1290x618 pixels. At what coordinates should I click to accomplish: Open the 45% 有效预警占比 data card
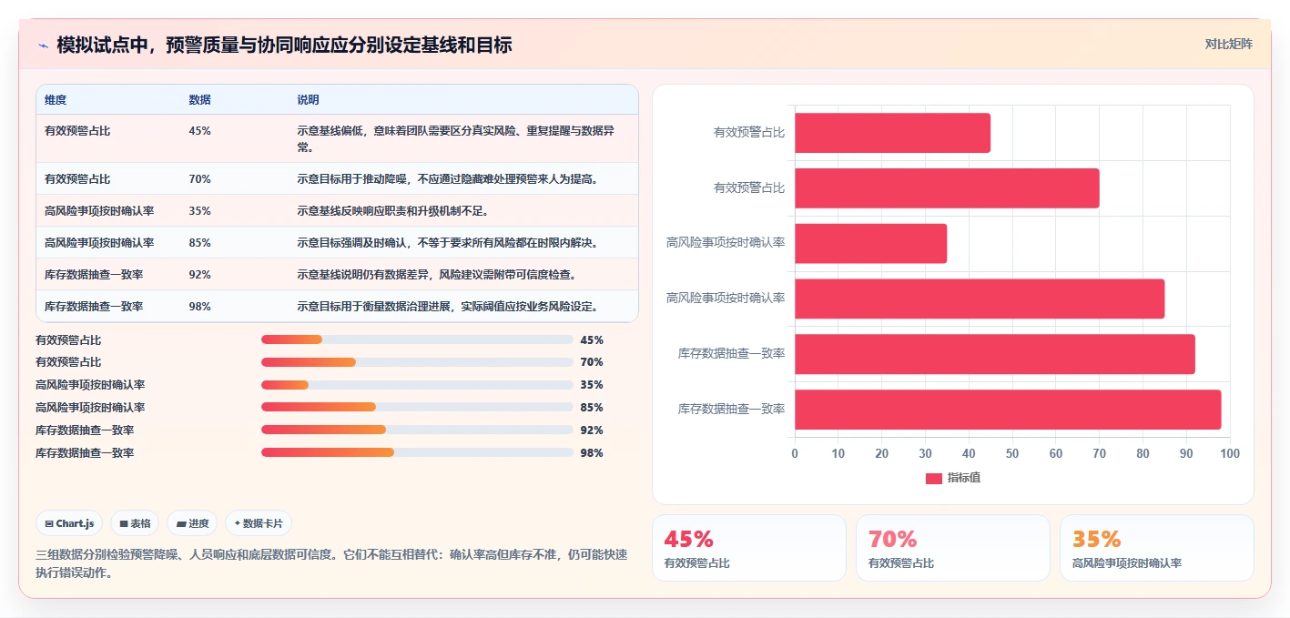pos(749,548)
